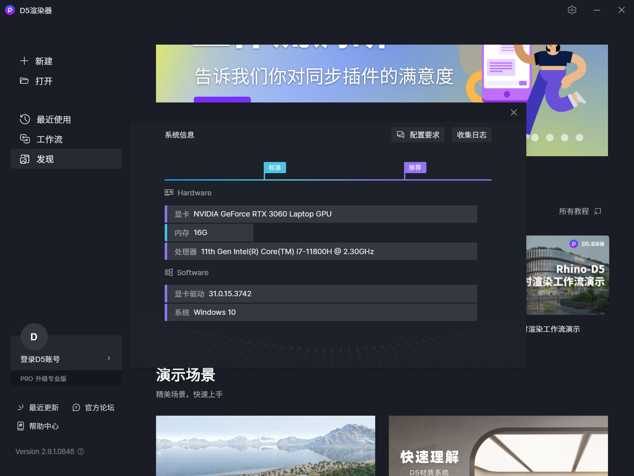The width and height of the screenshot is (634, 476).
Task: Click the D5 renderer logo icon
Action: pos(10,10)
